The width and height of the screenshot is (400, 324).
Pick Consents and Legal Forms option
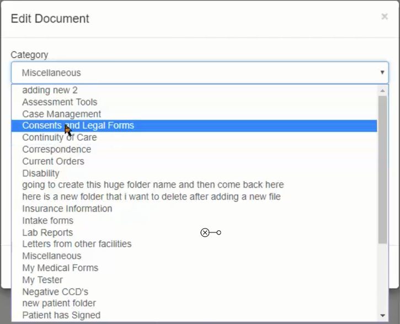(78, 126)
